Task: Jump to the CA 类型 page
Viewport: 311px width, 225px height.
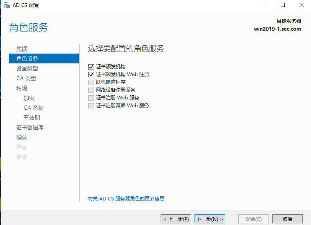Action: (x=26, y=78)
